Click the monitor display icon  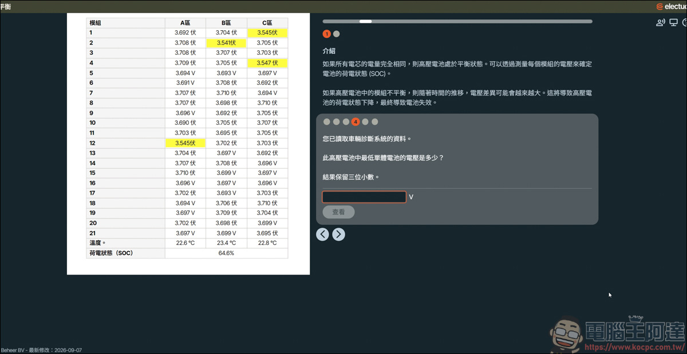click(x=674, y=23)
